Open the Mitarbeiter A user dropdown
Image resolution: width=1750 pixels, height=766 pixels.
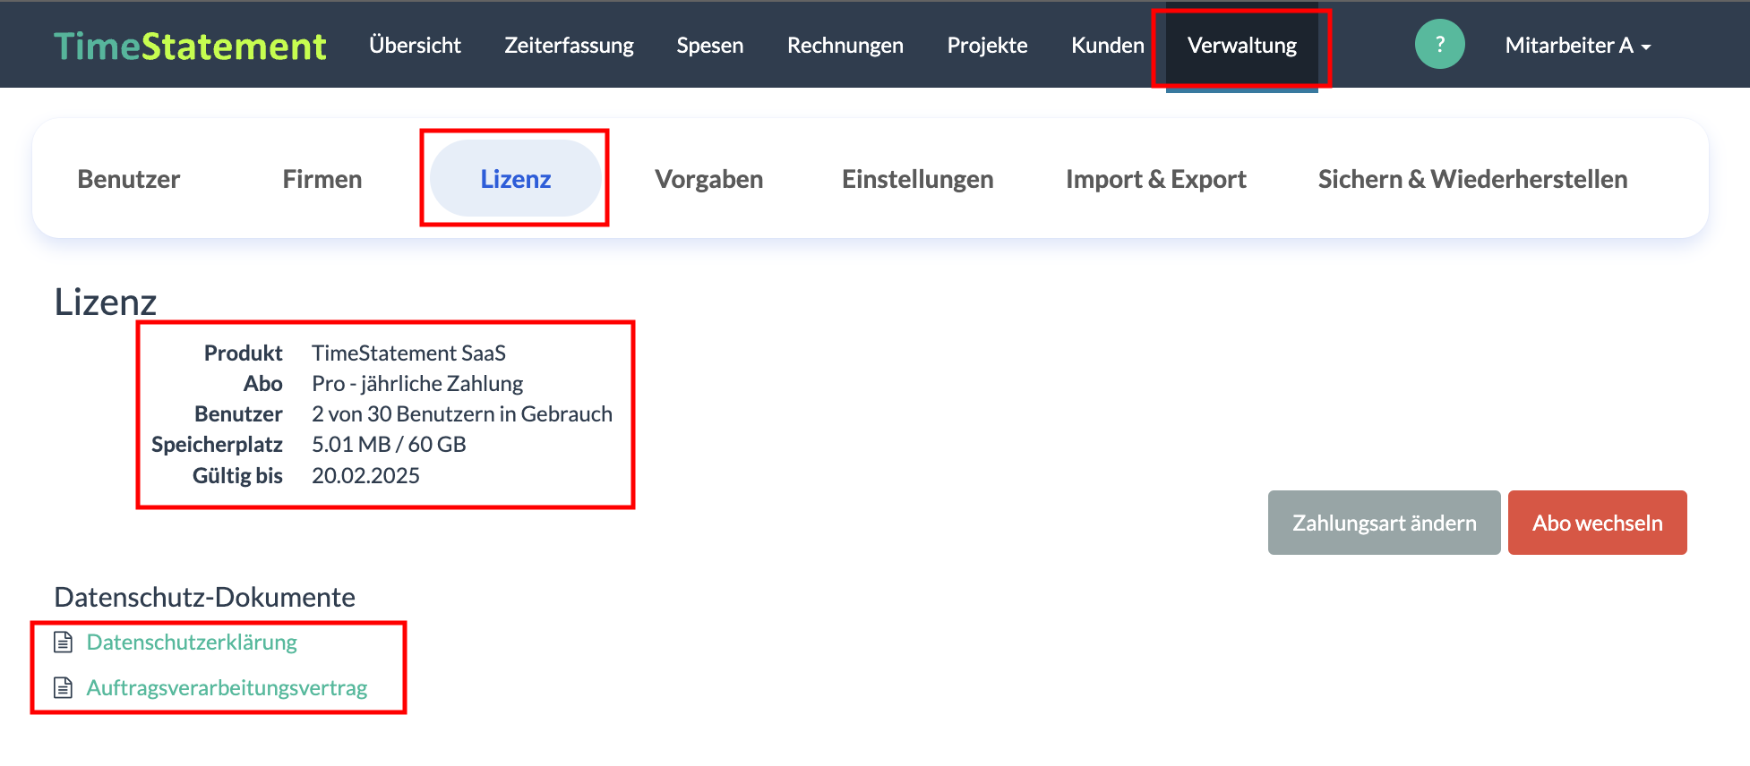(x=1577, y=46)
